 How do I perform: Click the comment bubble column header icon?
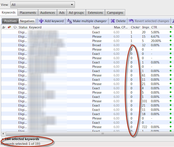coord(15,27)
